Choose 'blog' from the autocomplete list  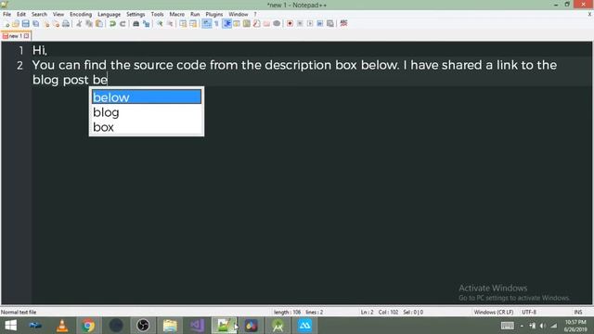pyautogui.click(x=147, y=112)
